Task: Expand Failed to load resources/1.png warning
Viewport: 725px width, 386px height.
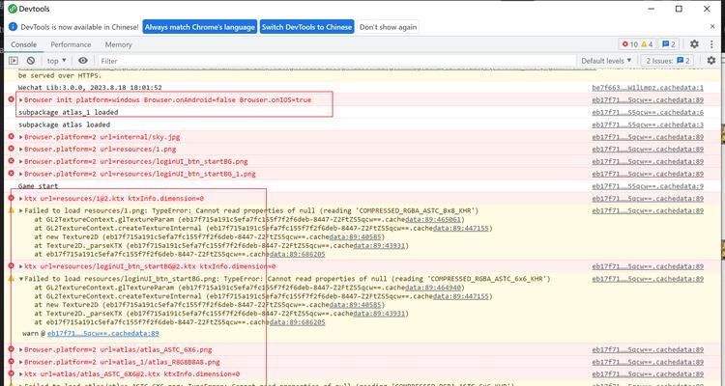Action: click(21, 210)
